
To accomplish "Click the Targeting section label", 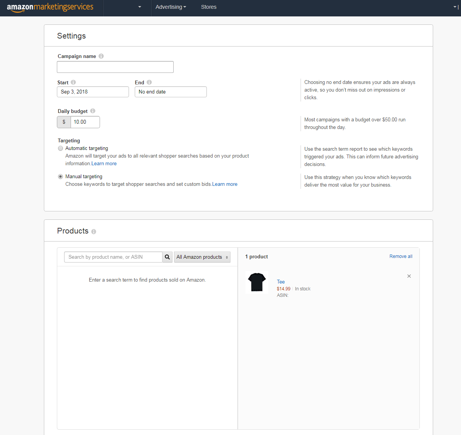I will 69,141.
